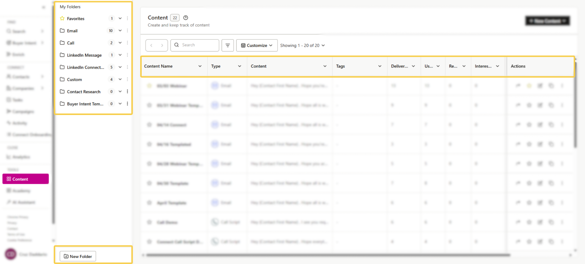Open the Customize dropdown
The image size is (585, 264).
click(257, 45)
